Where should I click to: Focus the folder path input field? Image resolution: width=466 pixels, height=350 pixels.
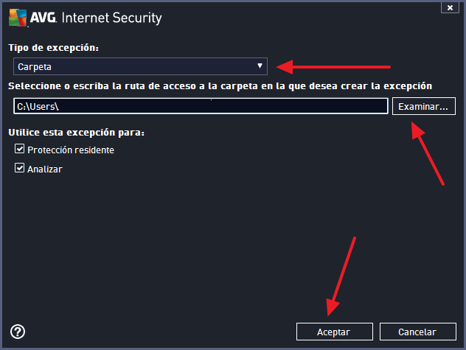[x=221, y=107]
